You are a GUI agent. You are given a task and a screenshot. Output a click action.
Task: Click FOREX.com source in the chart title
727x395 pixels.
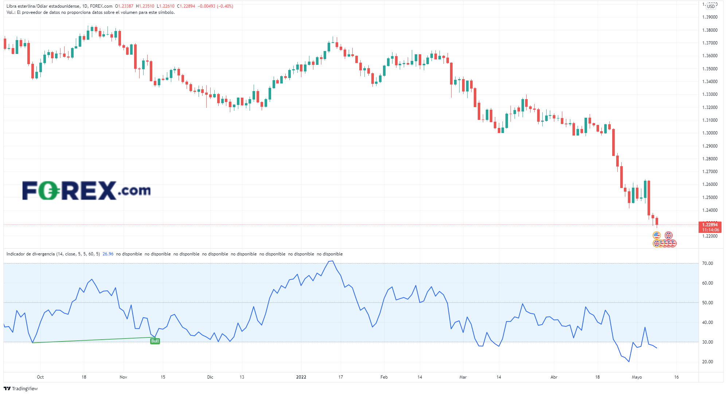click(x=101, y=6)
